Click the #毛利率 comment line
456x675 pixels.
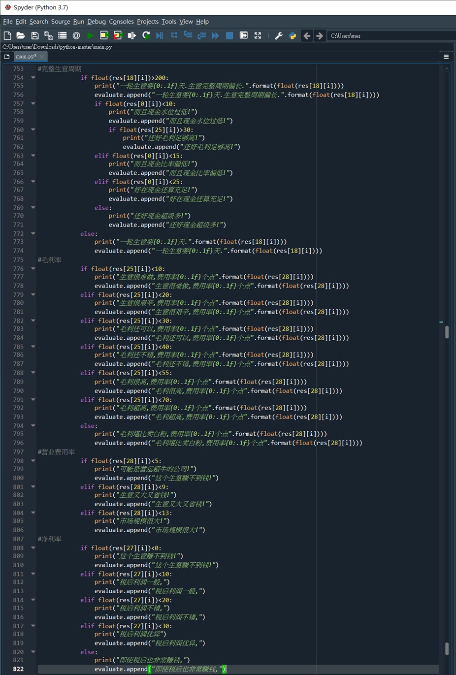point(50,260)
